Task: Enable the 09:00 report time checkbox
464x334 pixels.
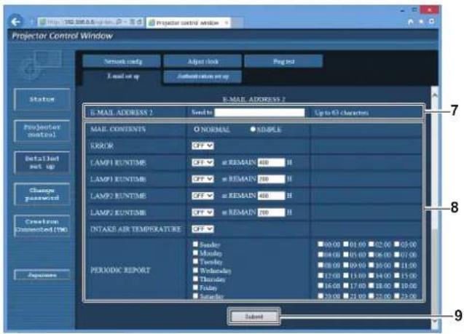Action: 346,265
